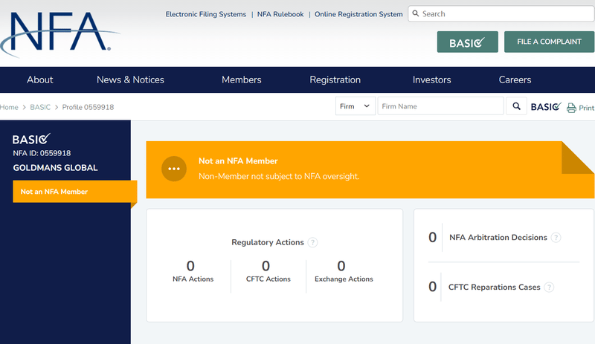The width and height of the screenshot is (595, 344).
Task: Open the Careers menu
Action: click(515, 79)
